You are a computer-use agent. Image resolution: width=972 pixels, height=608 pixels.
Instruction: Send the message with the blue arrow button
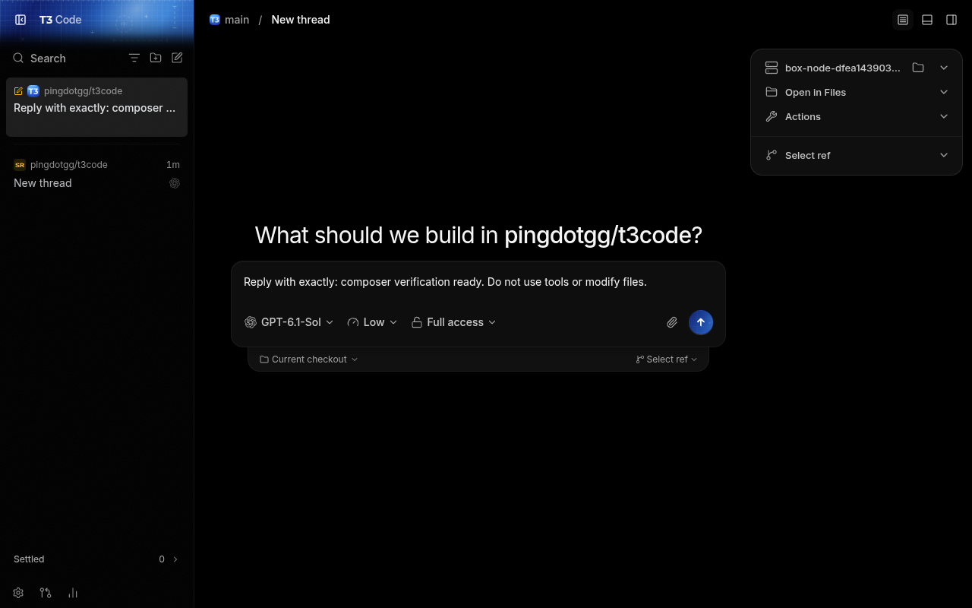[701, 322]
